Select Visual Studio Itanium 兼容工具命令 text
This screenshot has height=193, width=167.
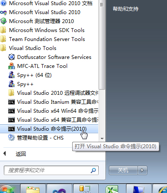[58, 102]
